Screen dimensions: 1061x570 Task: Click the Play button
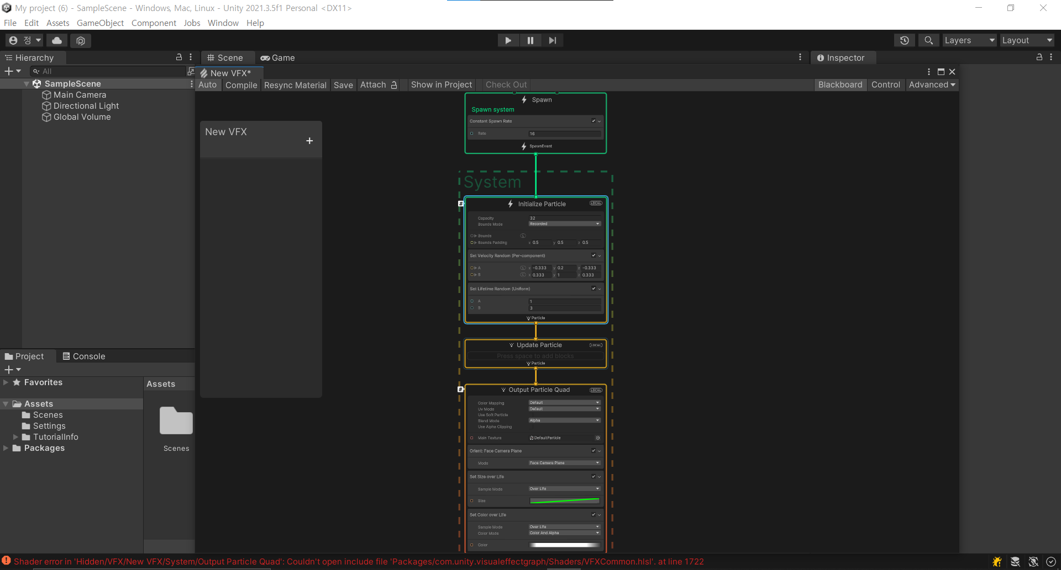pos(508,40)
